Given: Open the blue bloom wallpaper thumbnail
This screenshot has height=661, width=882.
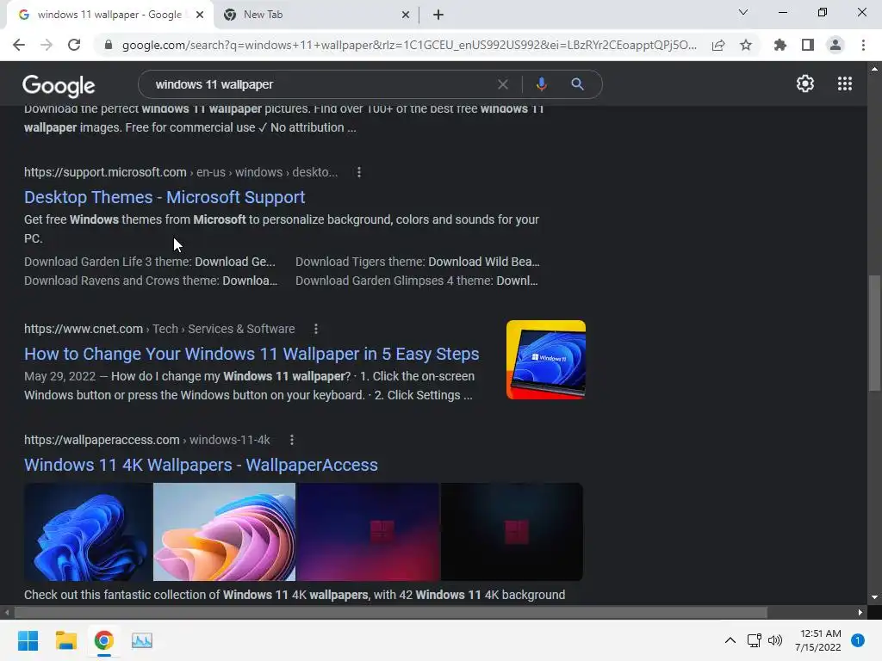Looking at the screenshot, I should 89,532.
